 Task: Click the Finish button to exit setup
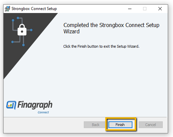click(120, 125)
